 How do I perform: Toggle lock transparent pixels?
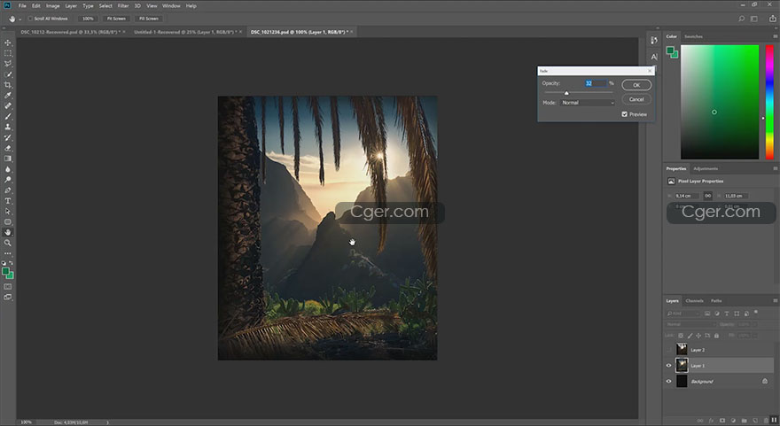[681, 336]
